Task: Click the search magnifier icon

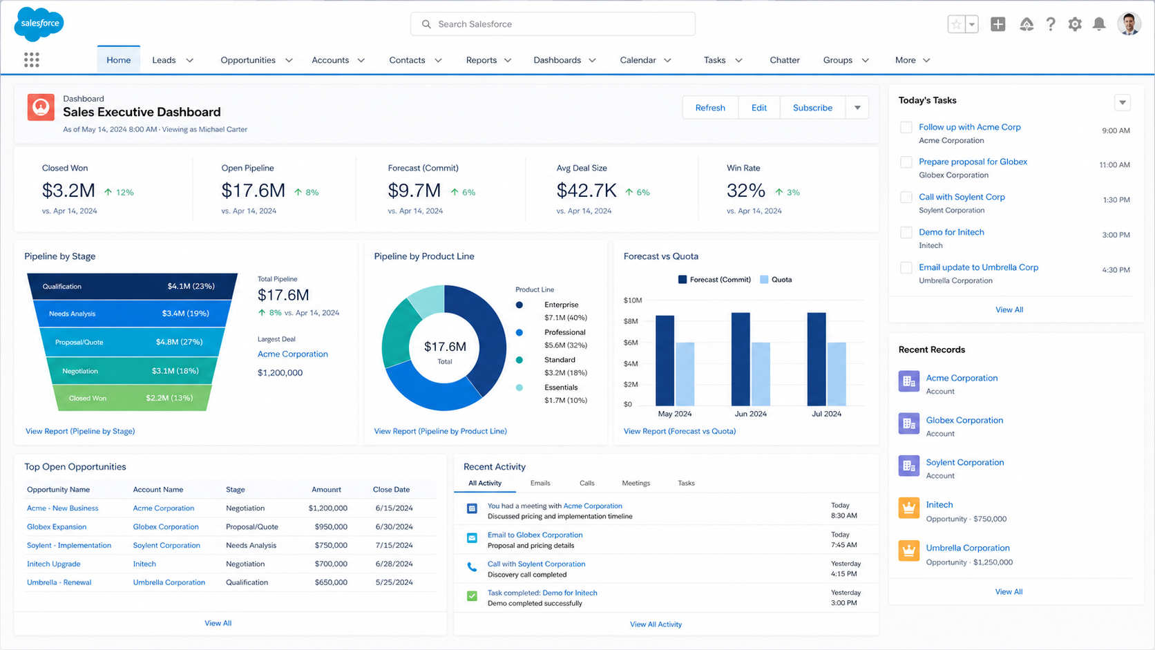Action: point(426,24)
